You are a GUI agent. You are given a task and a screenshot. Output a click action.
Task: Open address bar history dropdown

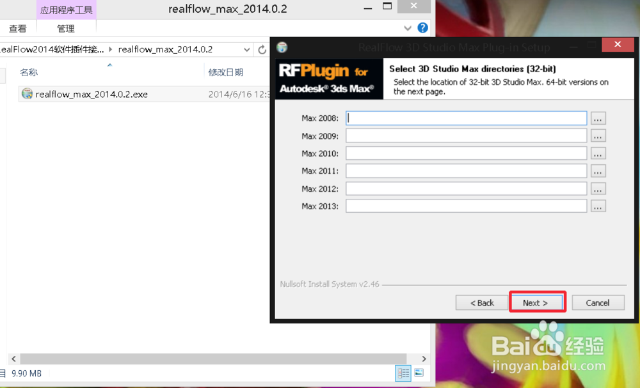pyautogui.click(x=246, y=50)
